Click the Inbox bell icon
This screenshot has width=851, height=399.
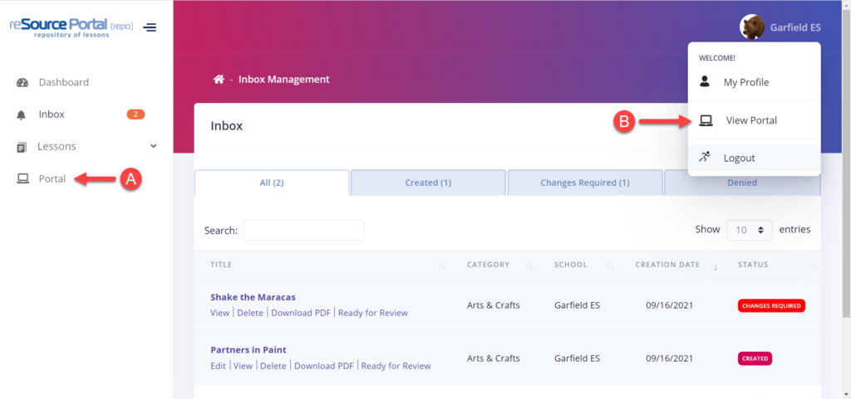point(22,114)
